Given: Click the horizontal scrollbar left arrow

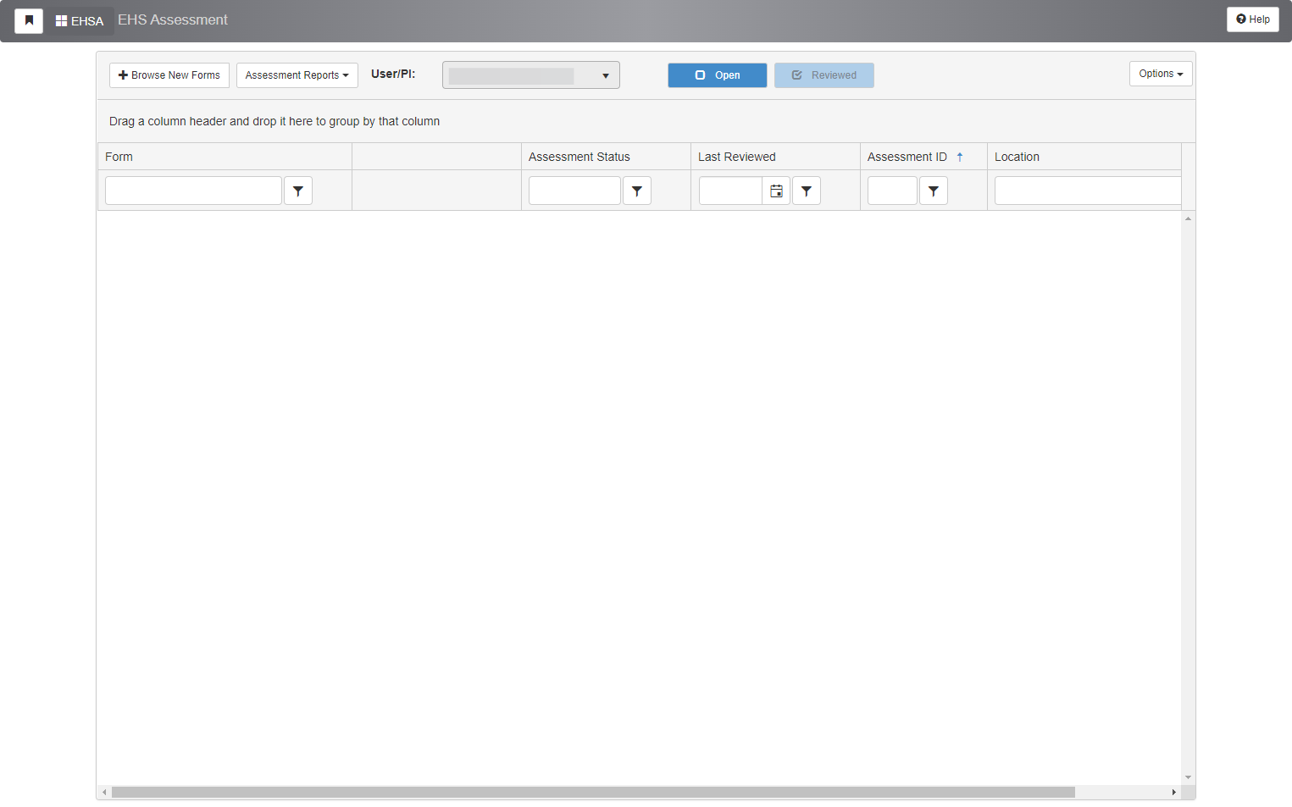Looking at the screenshot, I should click(104, 793).
